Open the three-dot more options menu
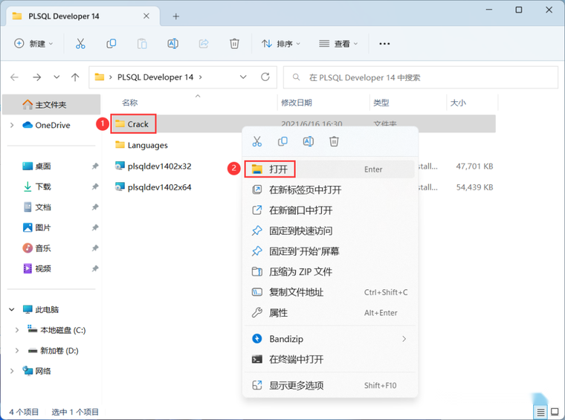 [384, 44]
